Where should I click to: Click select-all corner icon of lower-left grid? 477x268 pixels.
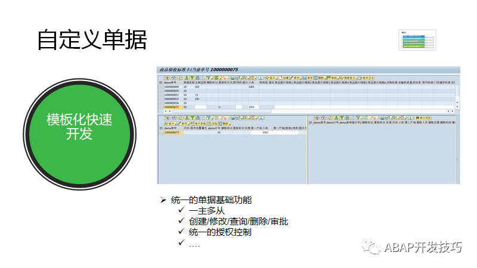tap(161, 129)
